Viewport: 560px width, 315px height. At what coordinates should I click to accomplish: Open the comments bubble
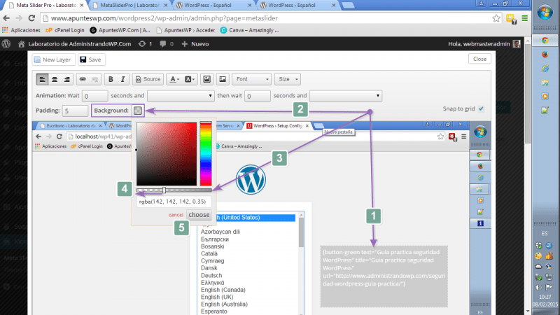click(x=167, y=44)
